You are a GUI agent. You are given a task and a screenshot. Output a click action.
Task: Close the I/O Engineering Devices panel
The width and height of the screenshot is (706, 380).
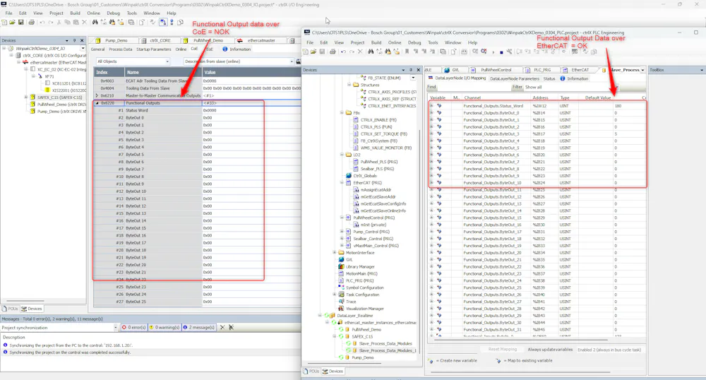coord(82,40)
